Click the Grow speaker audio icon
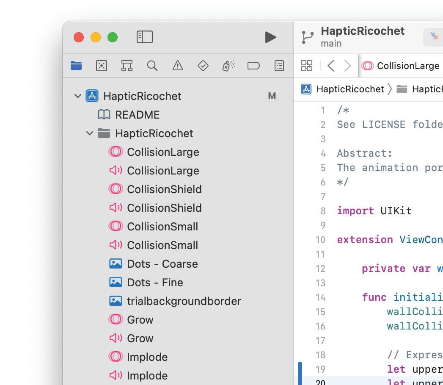The image size is (443, 385). 116,338
